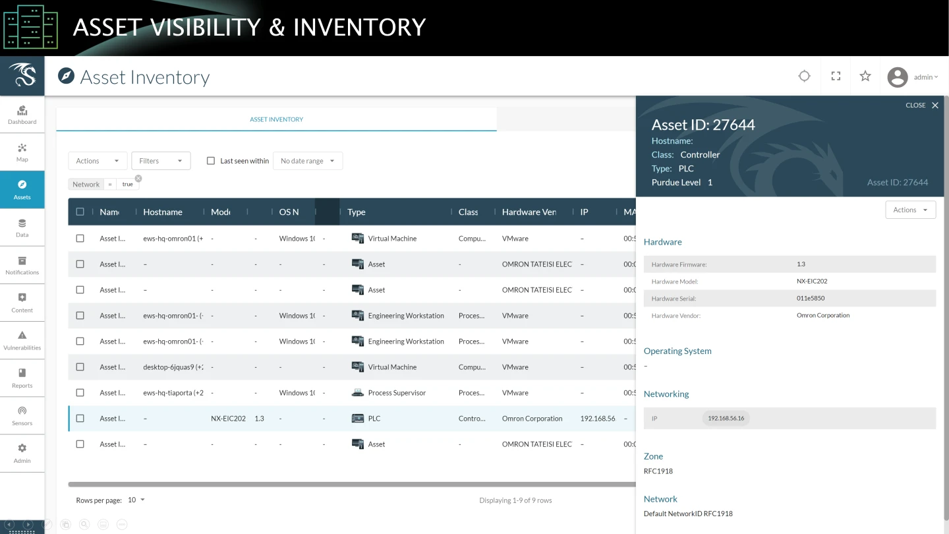
Task: Select the checkbox for the PLC row
Action: [x=80, y=419]
